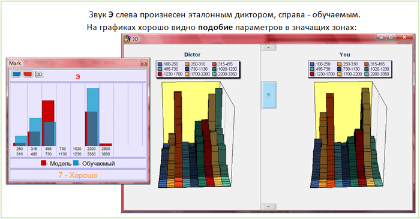Click the 1020-1230 text in You legend
Viewport: 420px width, 219px height.
pyautogui.click(x=380, y=69)
